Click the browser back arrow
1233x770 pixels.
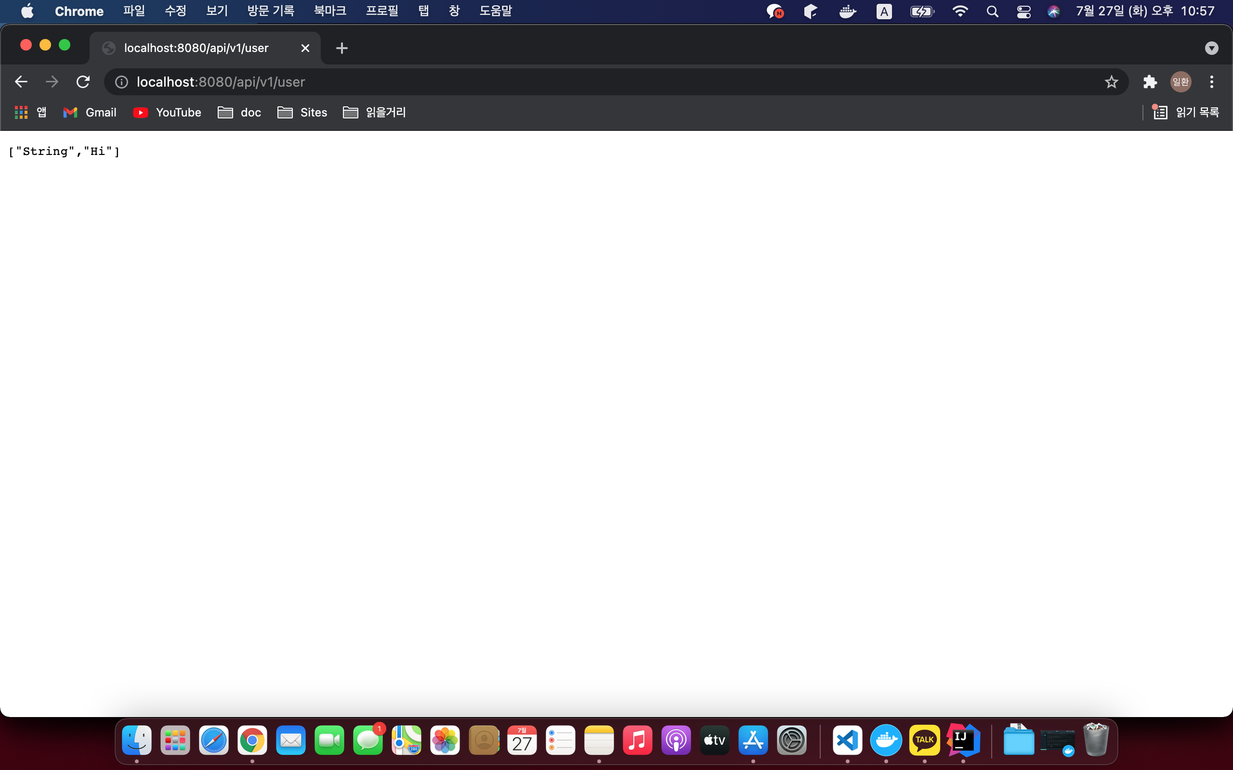point(21,81)
